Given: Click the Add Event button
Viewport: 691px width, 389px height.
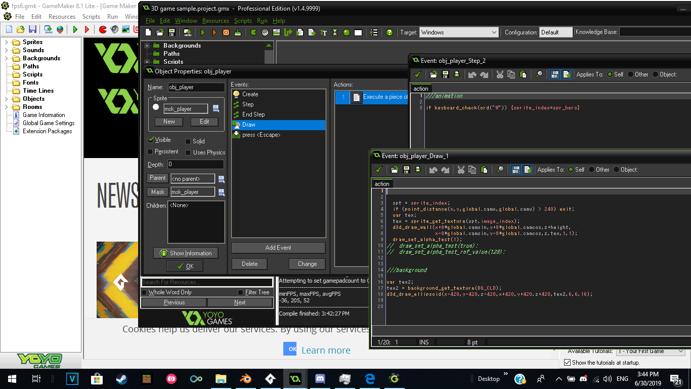Looking at the screenshot, I should tap(278, 248).
